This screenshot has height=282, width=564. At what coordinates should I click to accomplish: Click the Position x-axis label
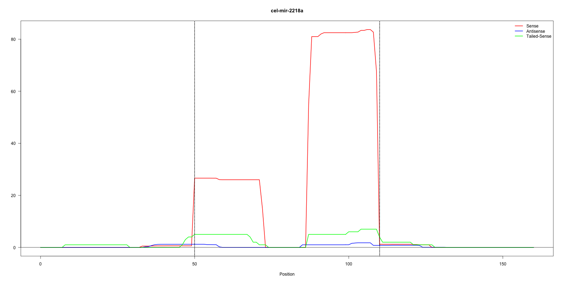point(287,274)
